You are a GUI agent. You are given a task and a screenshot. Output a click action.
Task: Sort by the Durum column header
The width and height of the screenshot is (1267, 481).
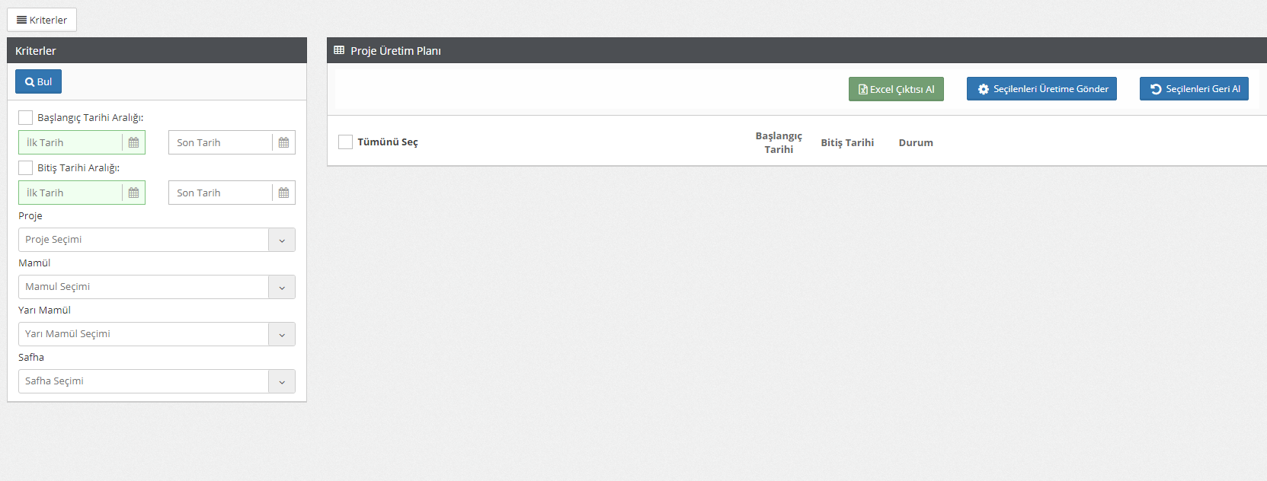pyautogui.click(x=915, y=143)
